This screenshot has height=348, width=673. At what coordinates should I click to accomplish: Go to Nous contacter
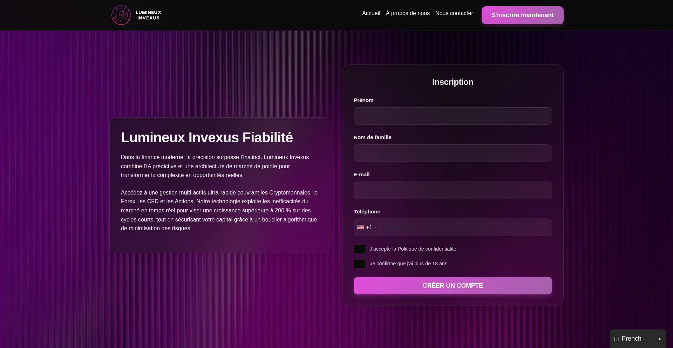454,13
